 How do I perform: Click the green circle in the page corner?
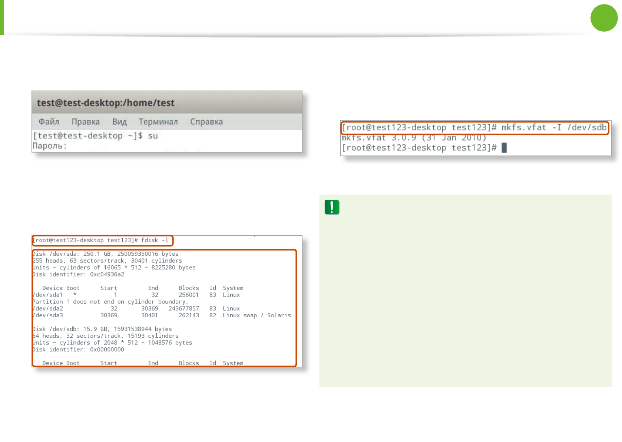tap(604, 18)
